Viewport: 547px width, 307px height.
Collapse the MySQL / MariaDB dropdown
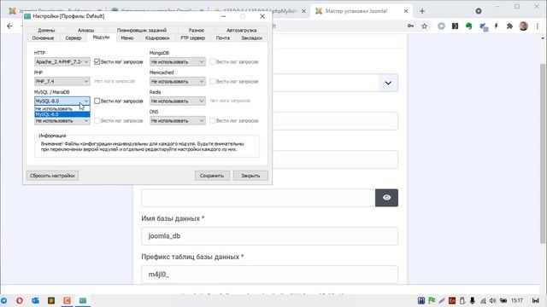[62, 101]
